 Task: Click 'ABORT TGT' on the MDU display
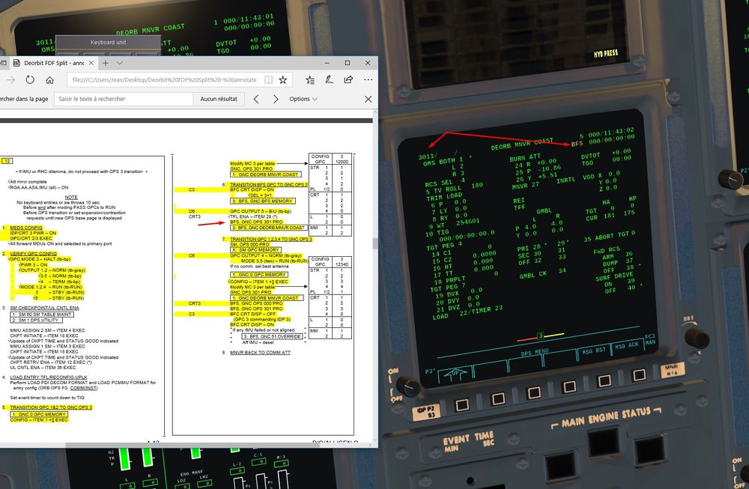tap(613, 235)
